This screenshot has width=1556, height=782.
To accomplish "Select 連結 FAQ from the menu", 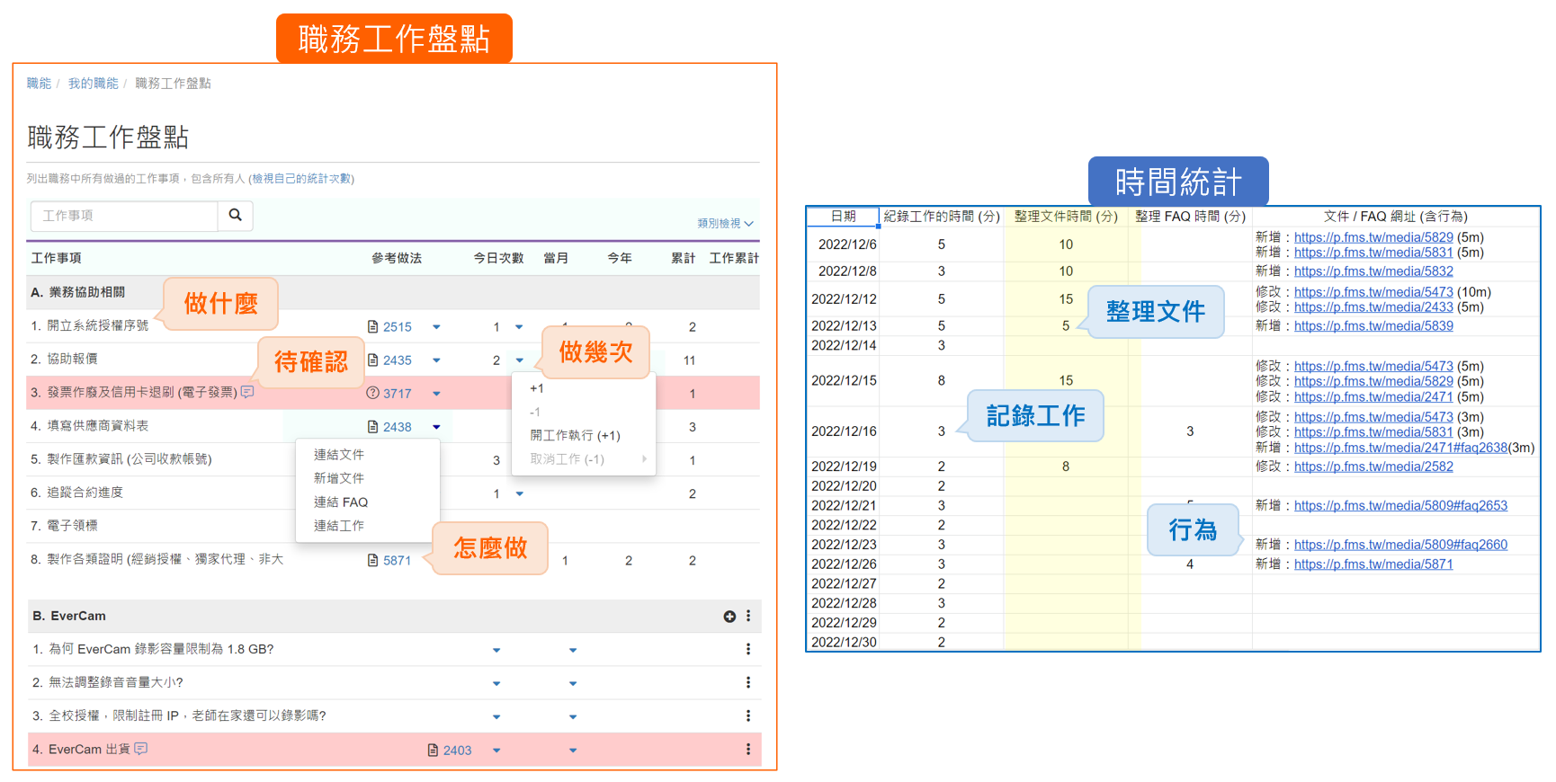I will (x=340, y=502).
